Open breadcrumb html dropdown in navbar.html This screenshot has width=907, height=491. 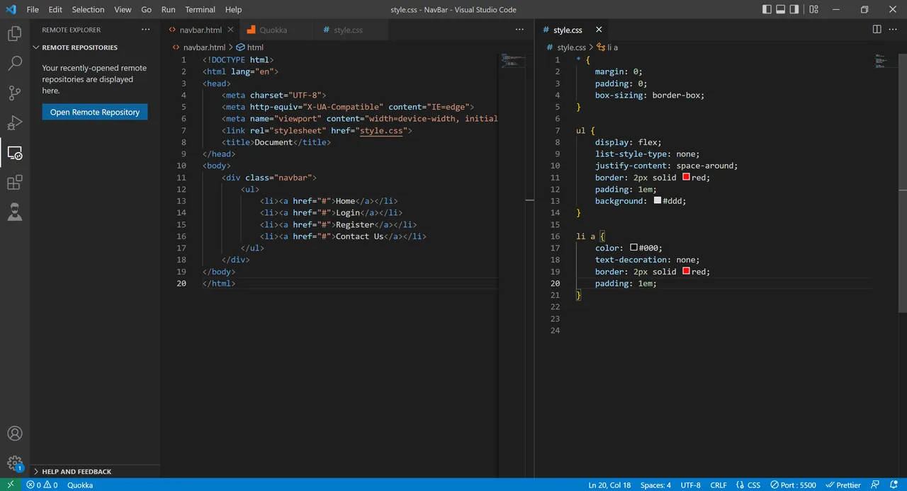(250, 47)
